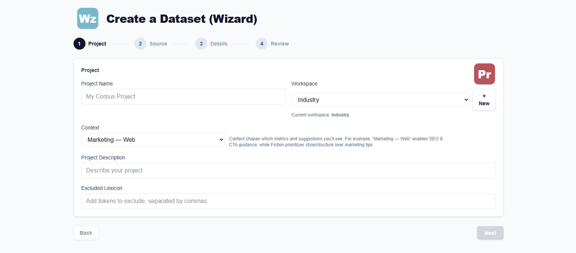
Task: Click into the Project Description field
Action: coord(288,171)
